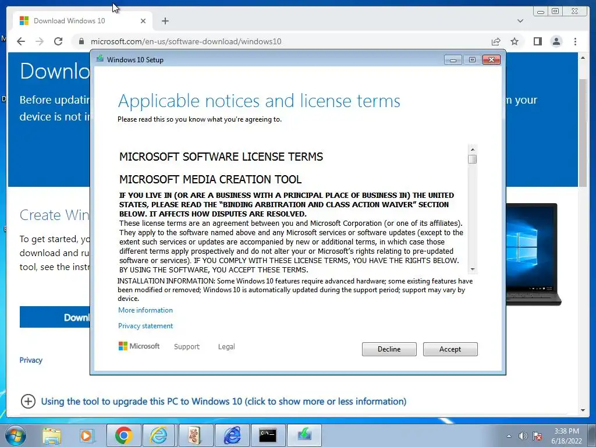Open a new Chrome tab

coord(165,21)
